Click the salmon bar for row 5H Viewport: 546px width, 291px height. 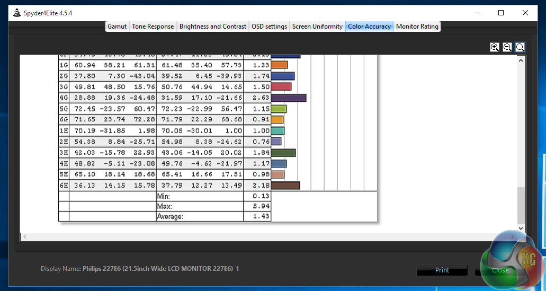coord(278,174)
